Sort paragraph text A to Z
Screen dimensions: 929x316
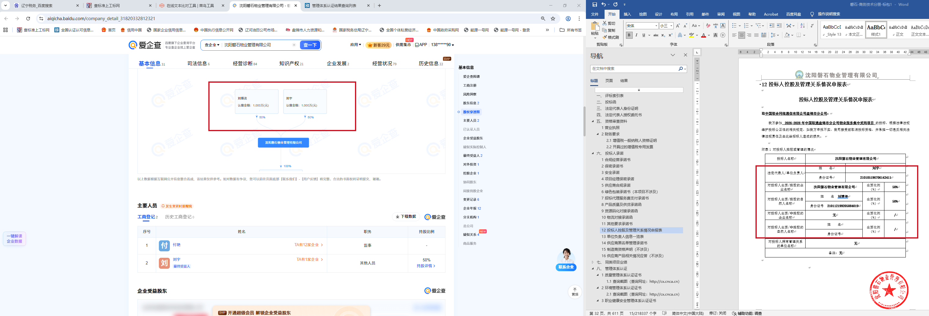803,26
